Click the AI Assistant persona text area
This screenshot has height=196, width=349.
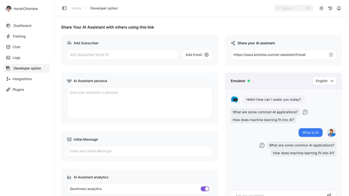tap(139, 103)
